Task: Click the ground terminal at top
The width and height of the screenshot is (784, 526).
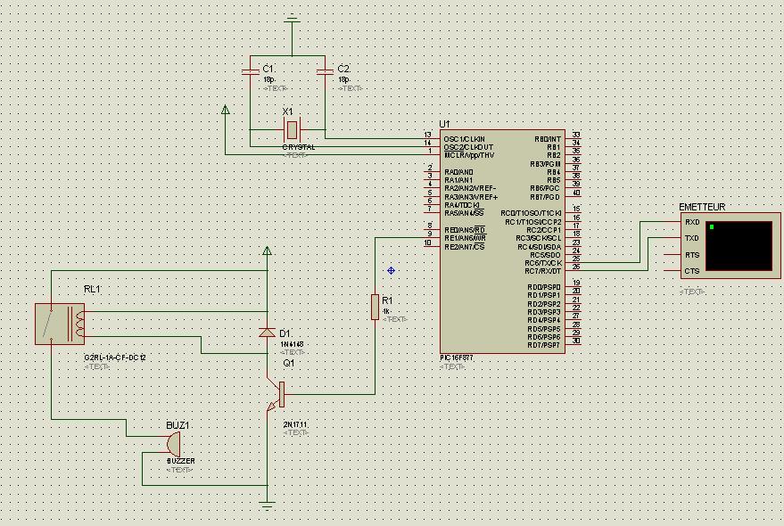Action: 292,21
